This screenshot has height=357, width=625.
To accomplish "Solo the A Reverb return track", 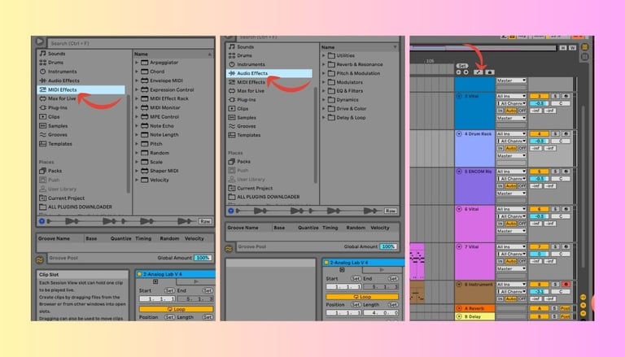I will (x=555, y=308).
